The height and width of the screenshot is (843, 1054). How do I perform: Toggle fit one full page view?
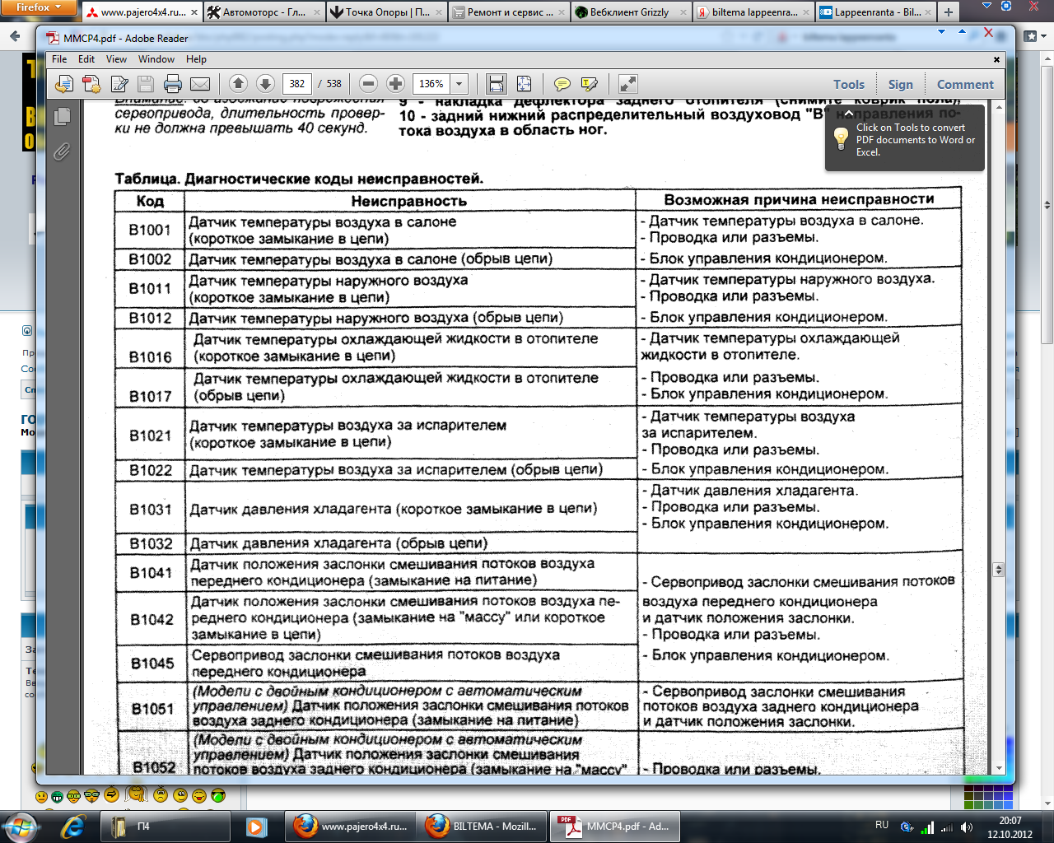[x=524, y=84]
